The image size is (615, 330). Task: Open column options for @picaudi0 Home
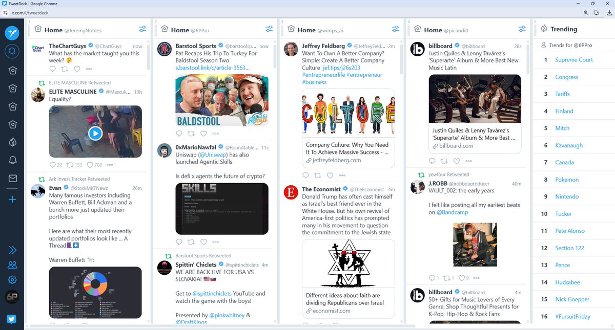pos(522,29)
